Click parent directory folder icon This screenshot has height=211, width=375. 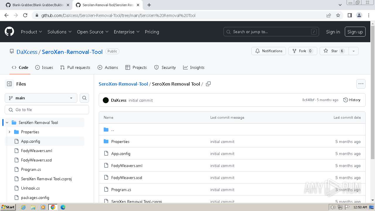[x=106, y=130]
